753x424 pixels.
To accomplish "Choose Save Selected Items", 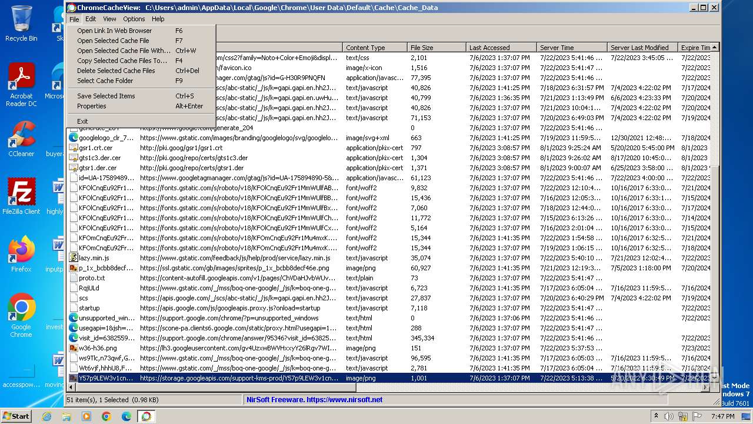I will pyautogui.click(x=141, y=96).
